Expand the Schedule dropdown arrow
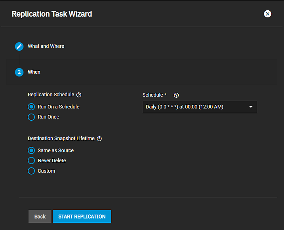 click(251, 107)
